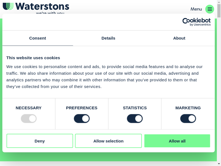
Task: Click the Waterstons wordmark text
Action: 42,6
